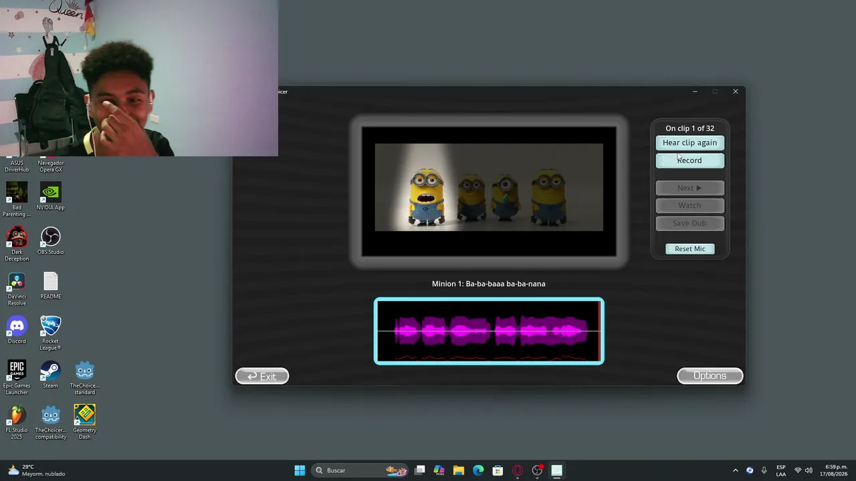The width and height of the screenshot is (856, 481).
Task: Open the ESP LAA language switcher
Action: pos(781,470)
